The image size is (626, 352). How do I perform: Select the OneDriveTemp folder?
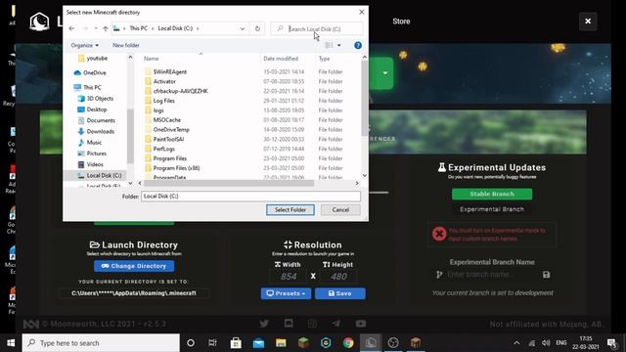coord(171,129)
